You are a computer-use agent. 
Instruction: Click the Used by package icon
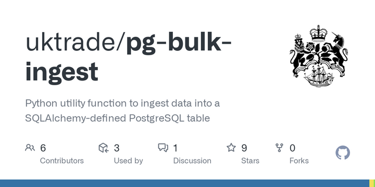coord(104,148)
